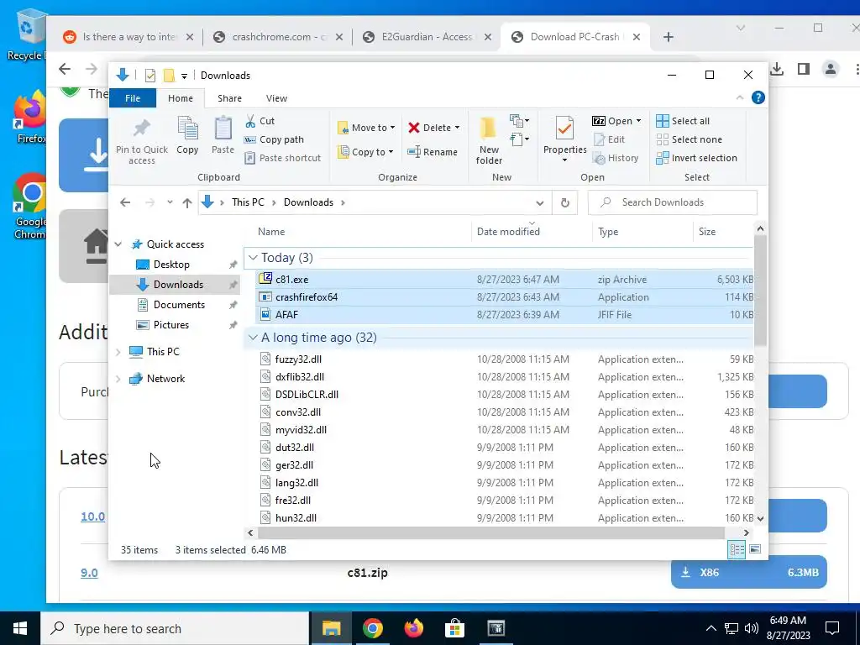Click Select none in ribbon
The width and height of the screenshot is (860, 645).
690,139
